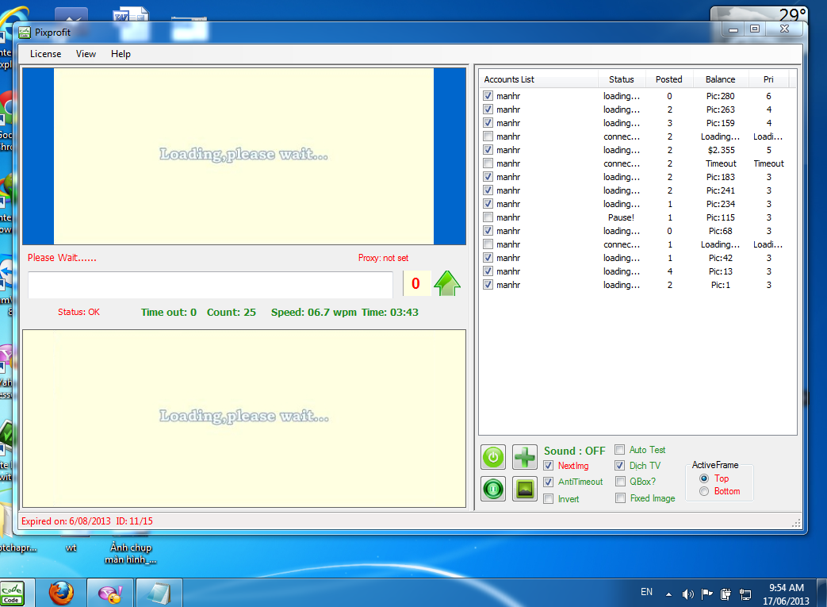
Task: Click the Pic:68 balance cell
Action: point(721,231)
